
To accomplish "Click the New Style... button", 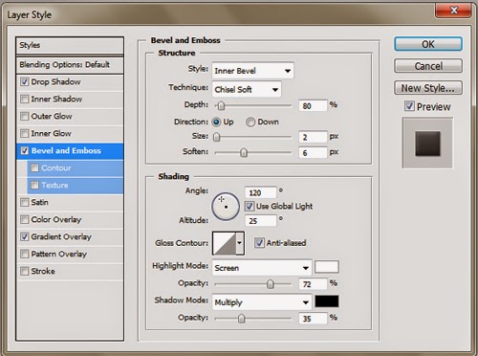I will pyautogui.click(x=428, y=88).
